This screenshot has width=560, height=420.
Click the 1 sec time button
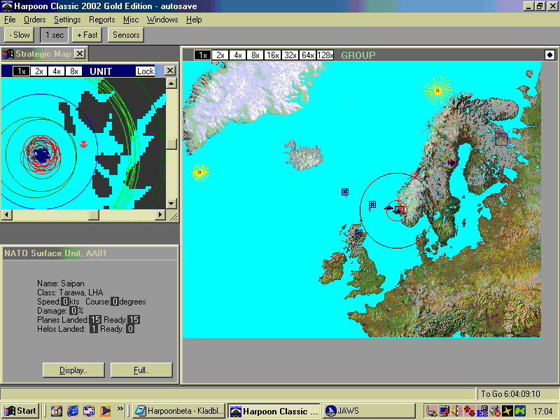[55, 35]
